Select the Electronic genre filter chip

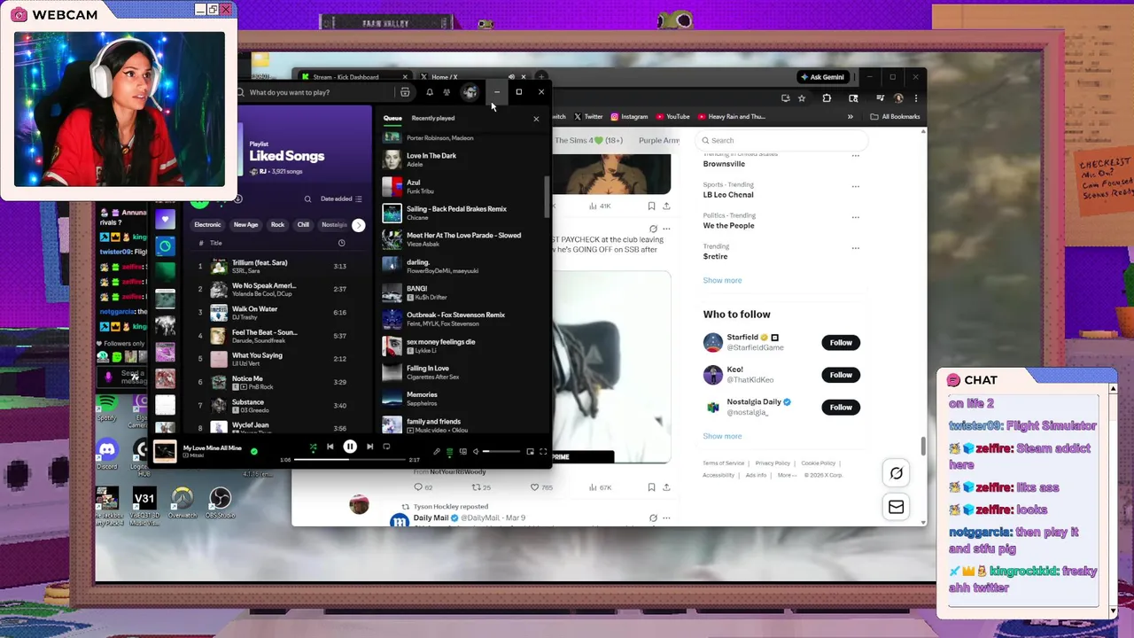click(x=207, y=225)
